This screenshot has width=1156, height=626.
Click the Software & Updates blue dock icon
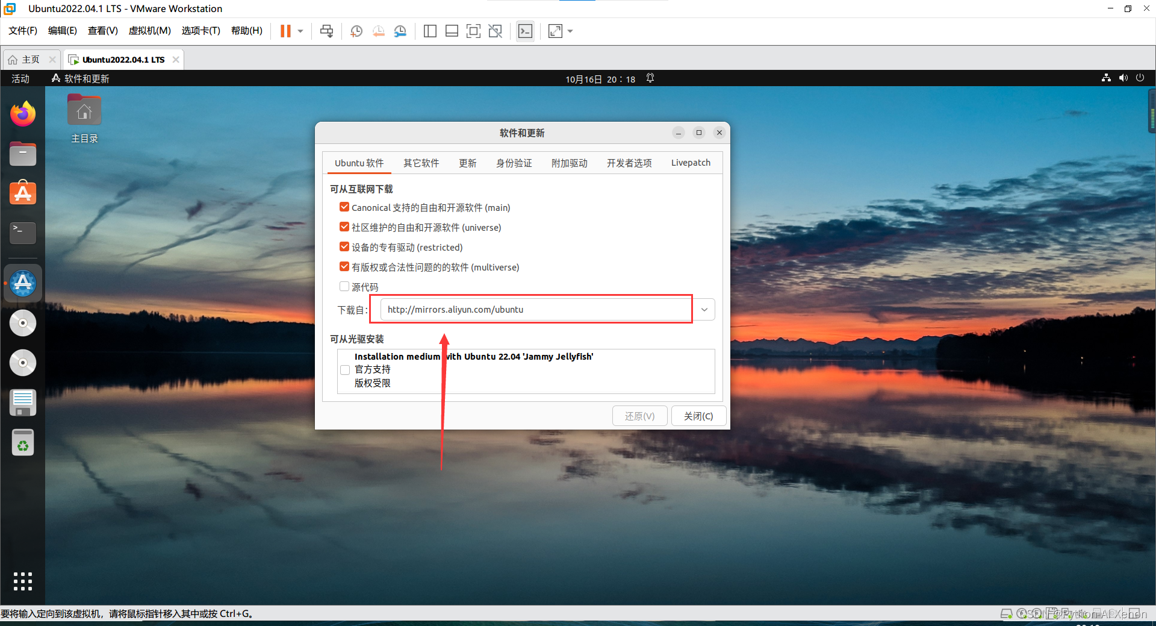click(x=23, y=283)
